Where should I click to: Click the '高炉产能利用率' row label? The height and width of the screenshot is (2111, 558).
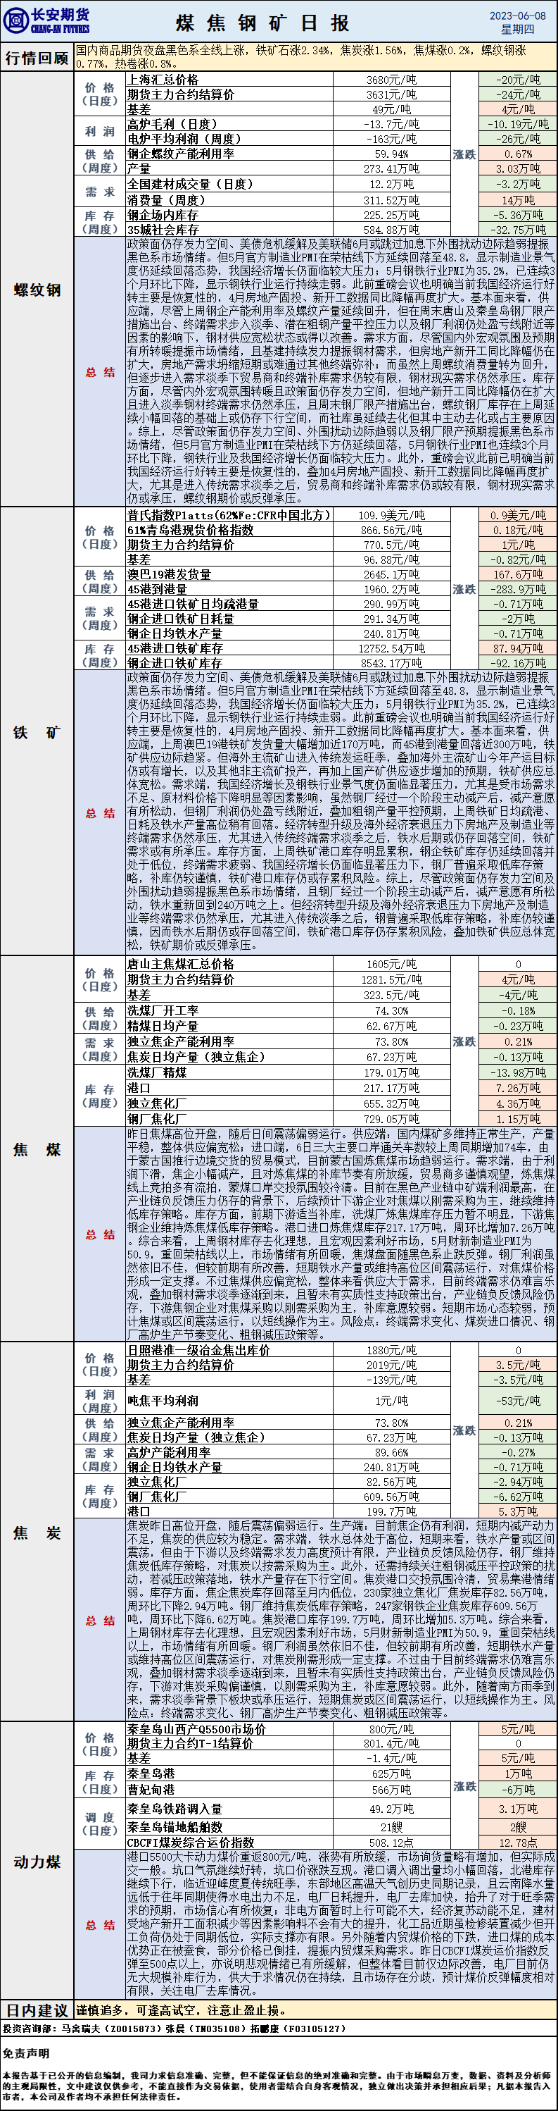coord(169,1452)
